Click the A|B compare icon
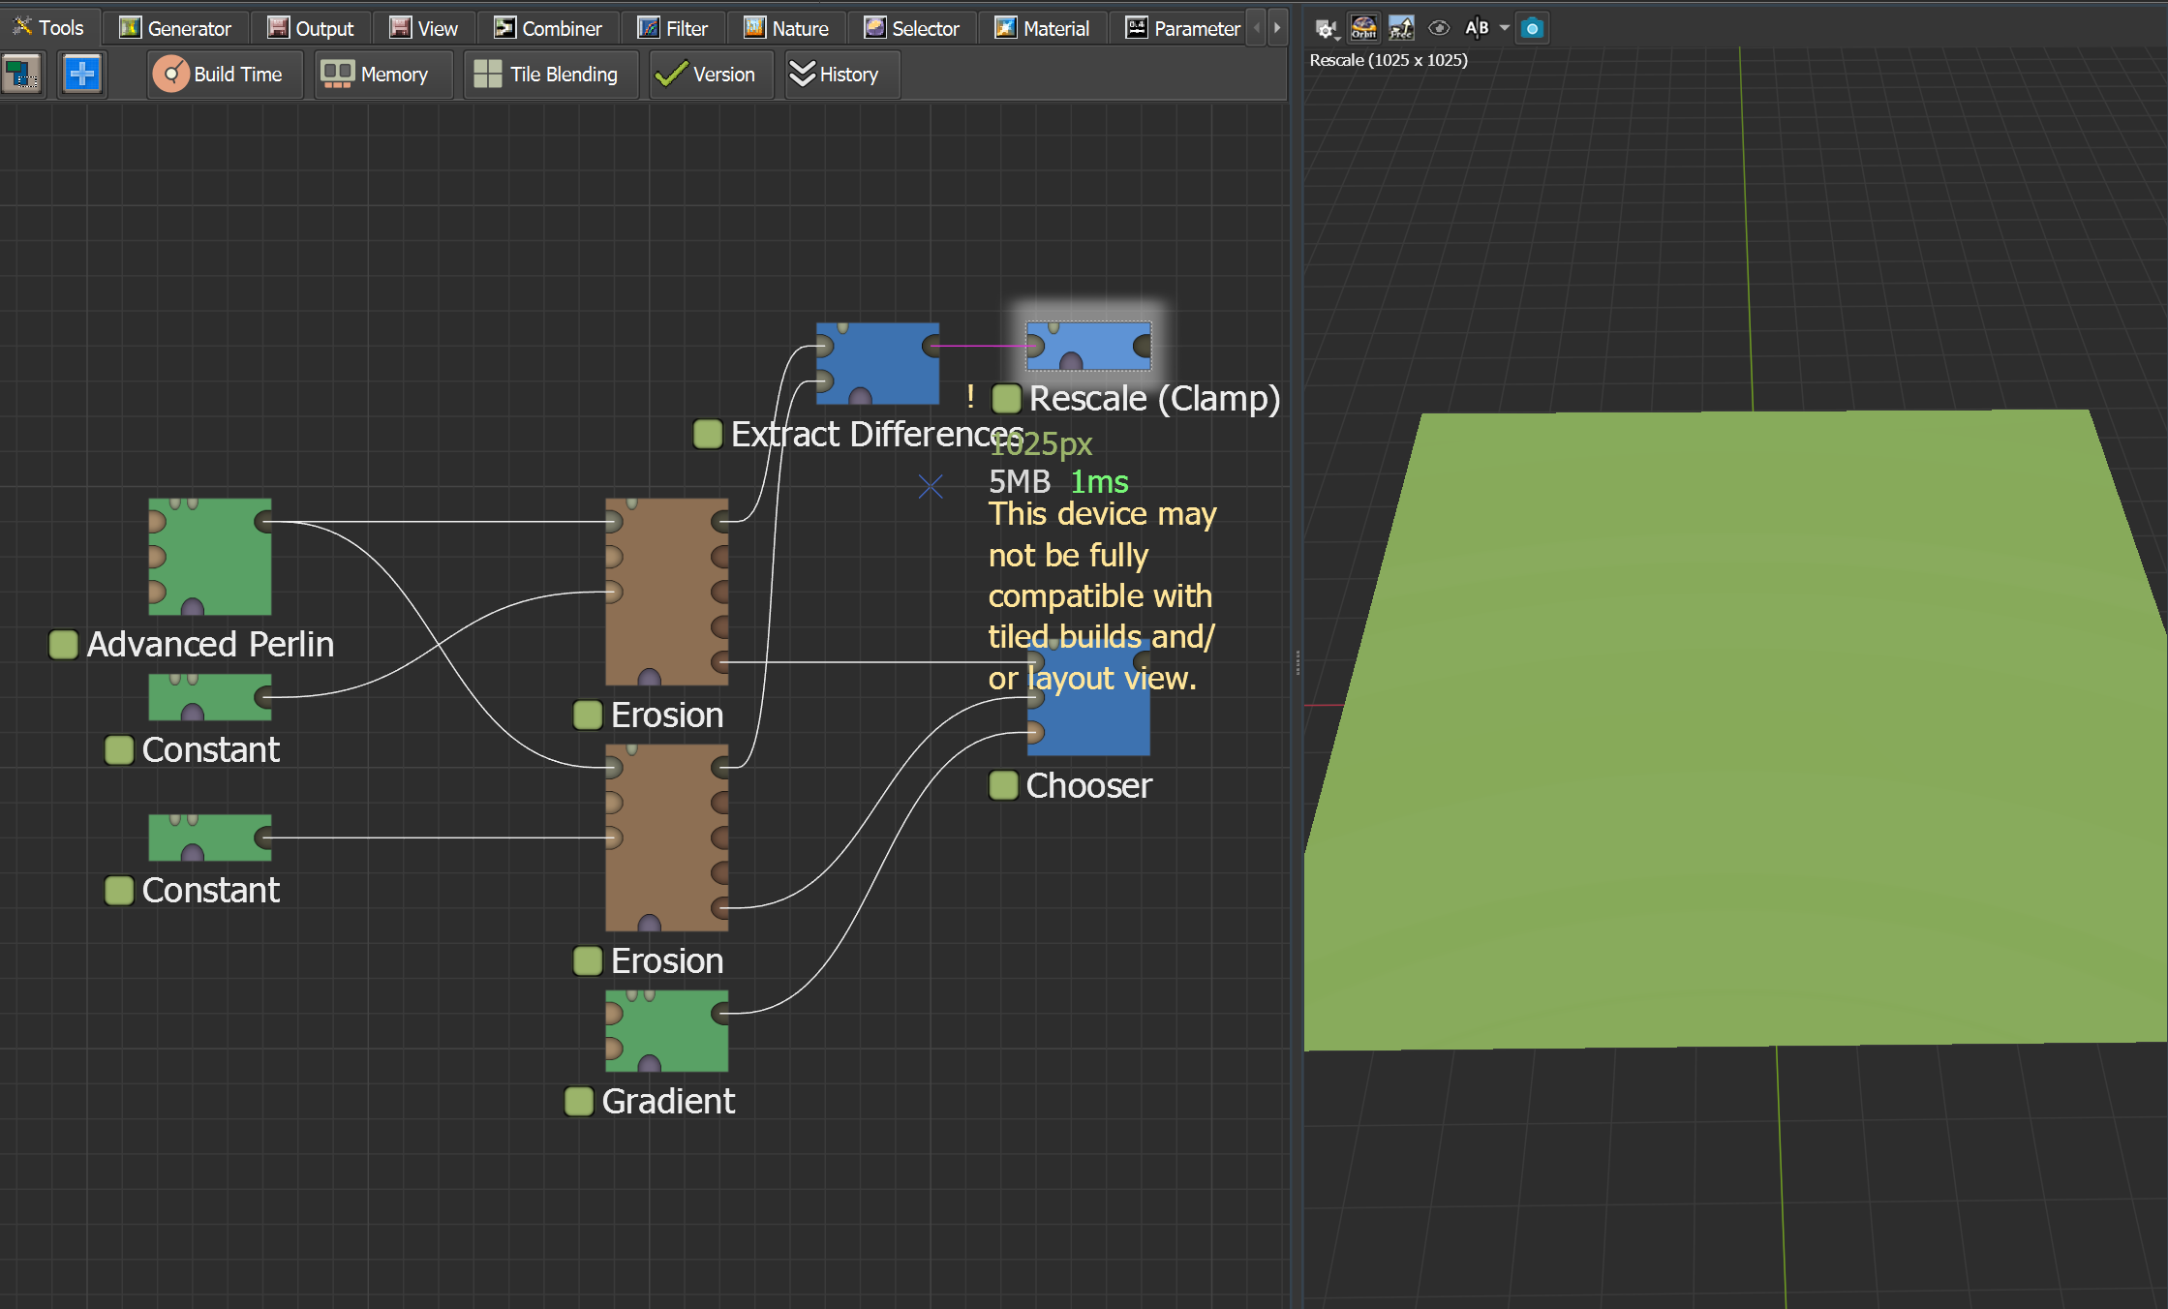The height and width of the screenshot is (1309, 2168). coord(1477,28)
